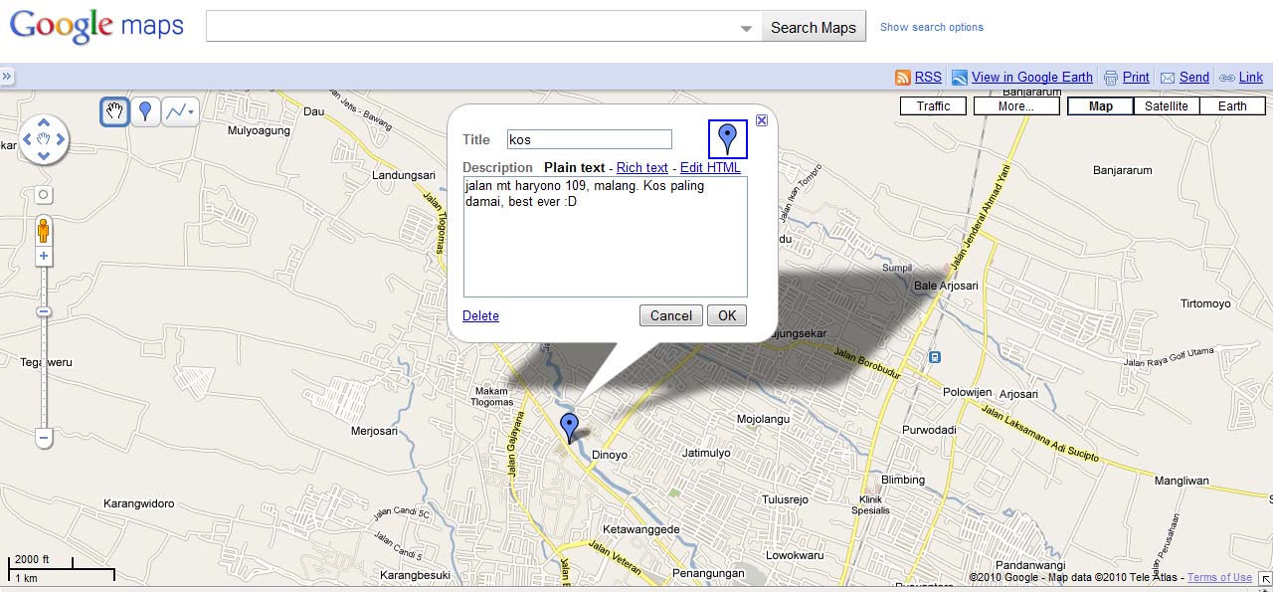Pan map down arrow
Image resolution: width=1273 pixels, height=592 pixels.
click(44, 155)
